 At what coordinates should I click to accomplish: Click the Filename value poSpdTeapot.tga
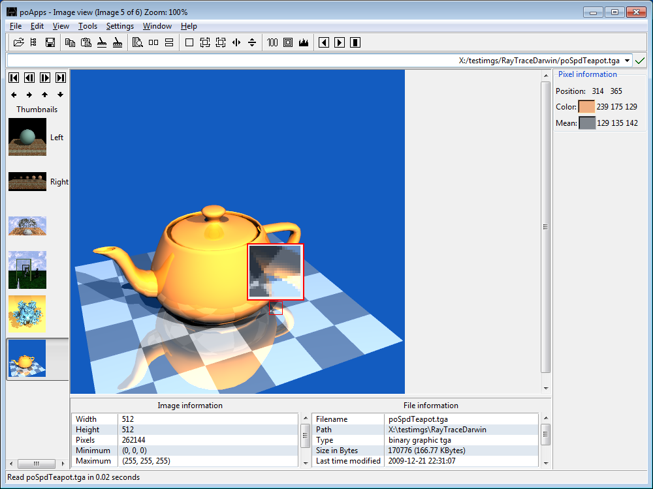(x=418, y=419)
